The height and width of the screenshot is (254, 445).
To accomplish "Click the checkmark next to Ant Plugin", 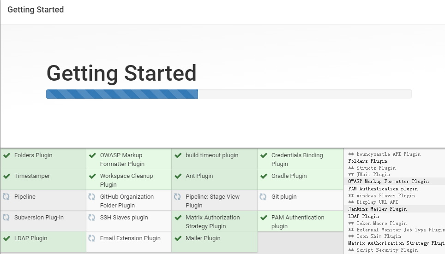I will point(178,176).
